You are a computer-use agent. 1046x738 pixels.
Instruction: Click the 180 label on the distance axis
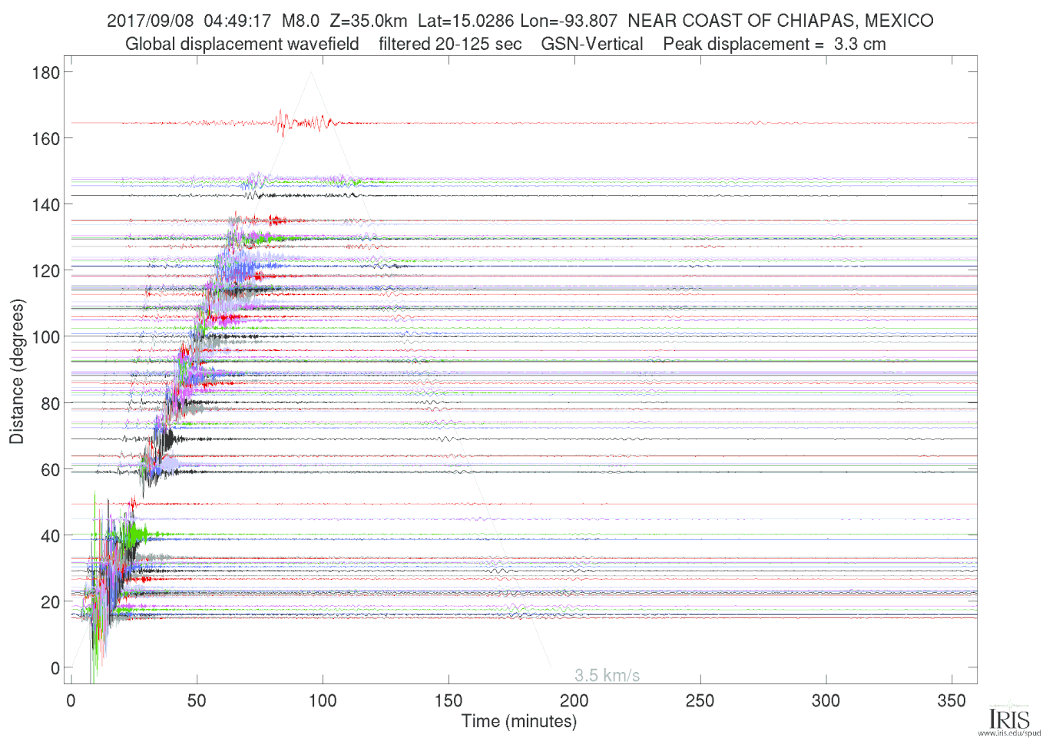click(46, 73)
